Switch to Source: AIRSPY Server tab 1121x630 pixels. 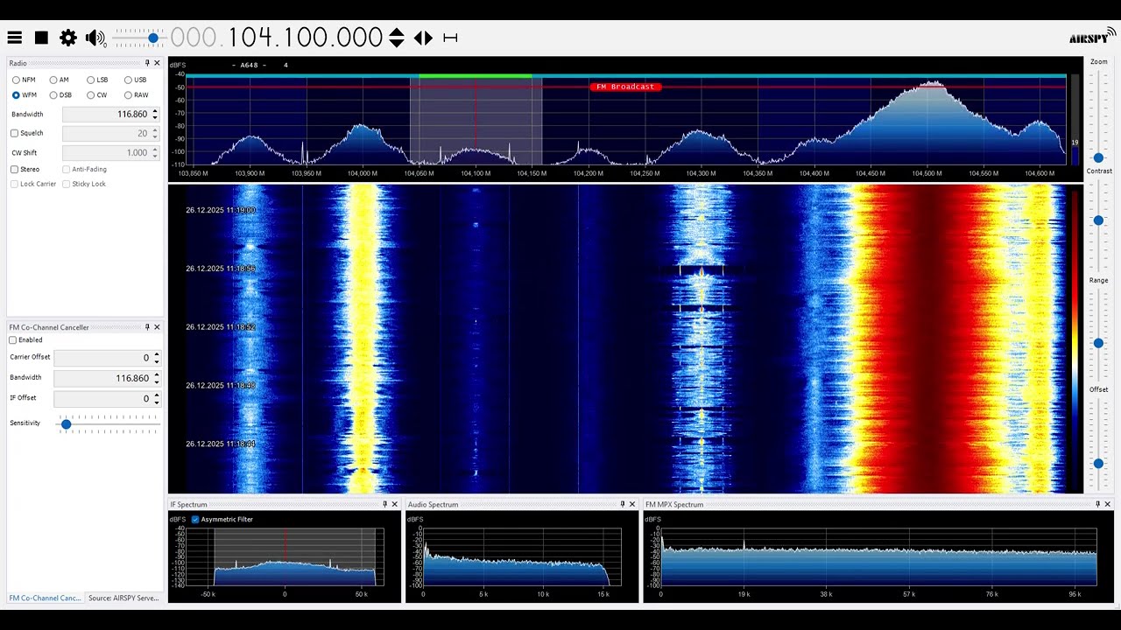point(123,598)
